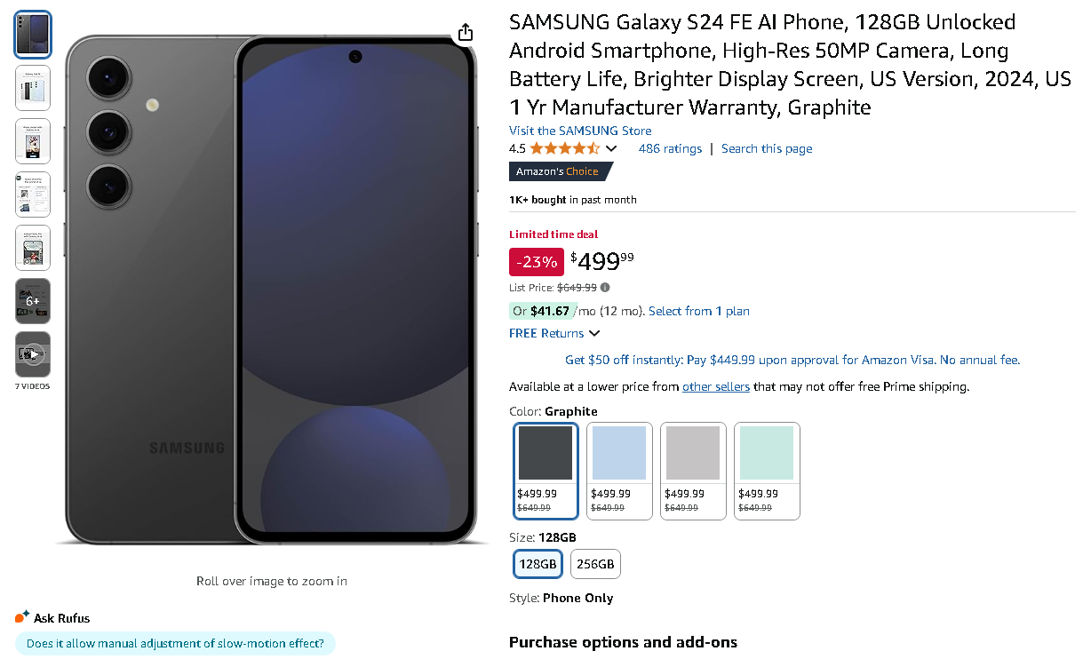This screenshot has height=659, width=1083.
Task: Click the 486 ratings link
Action: point(669,148)
